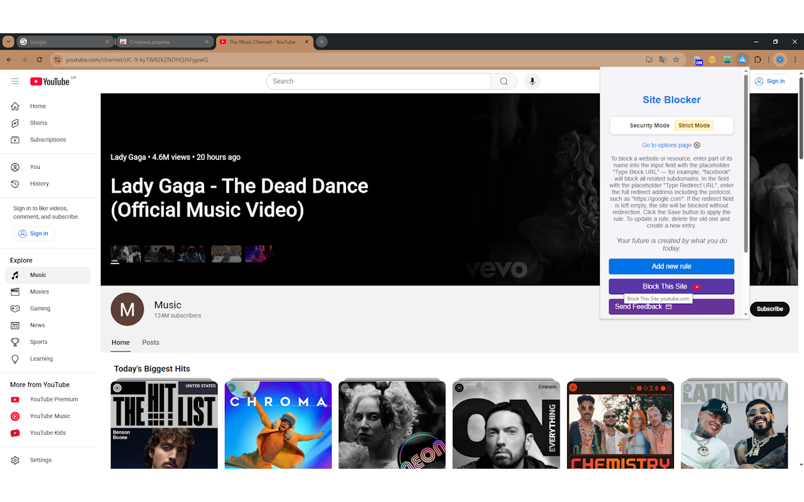
Task: Click the CSS extension icon
Action: pyautogui.click(x=727, y=60)
